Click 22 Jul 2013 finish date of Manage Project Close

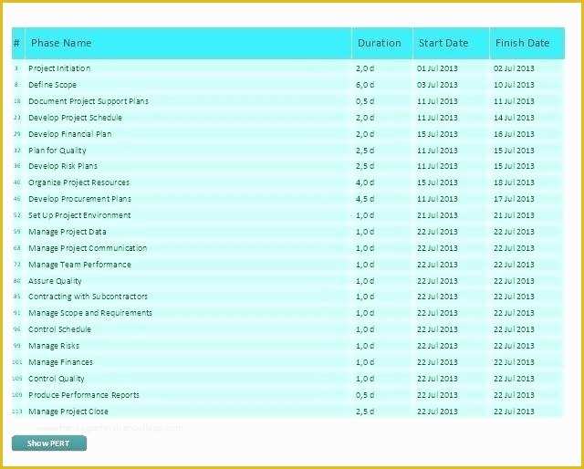(x=514, y=412)
